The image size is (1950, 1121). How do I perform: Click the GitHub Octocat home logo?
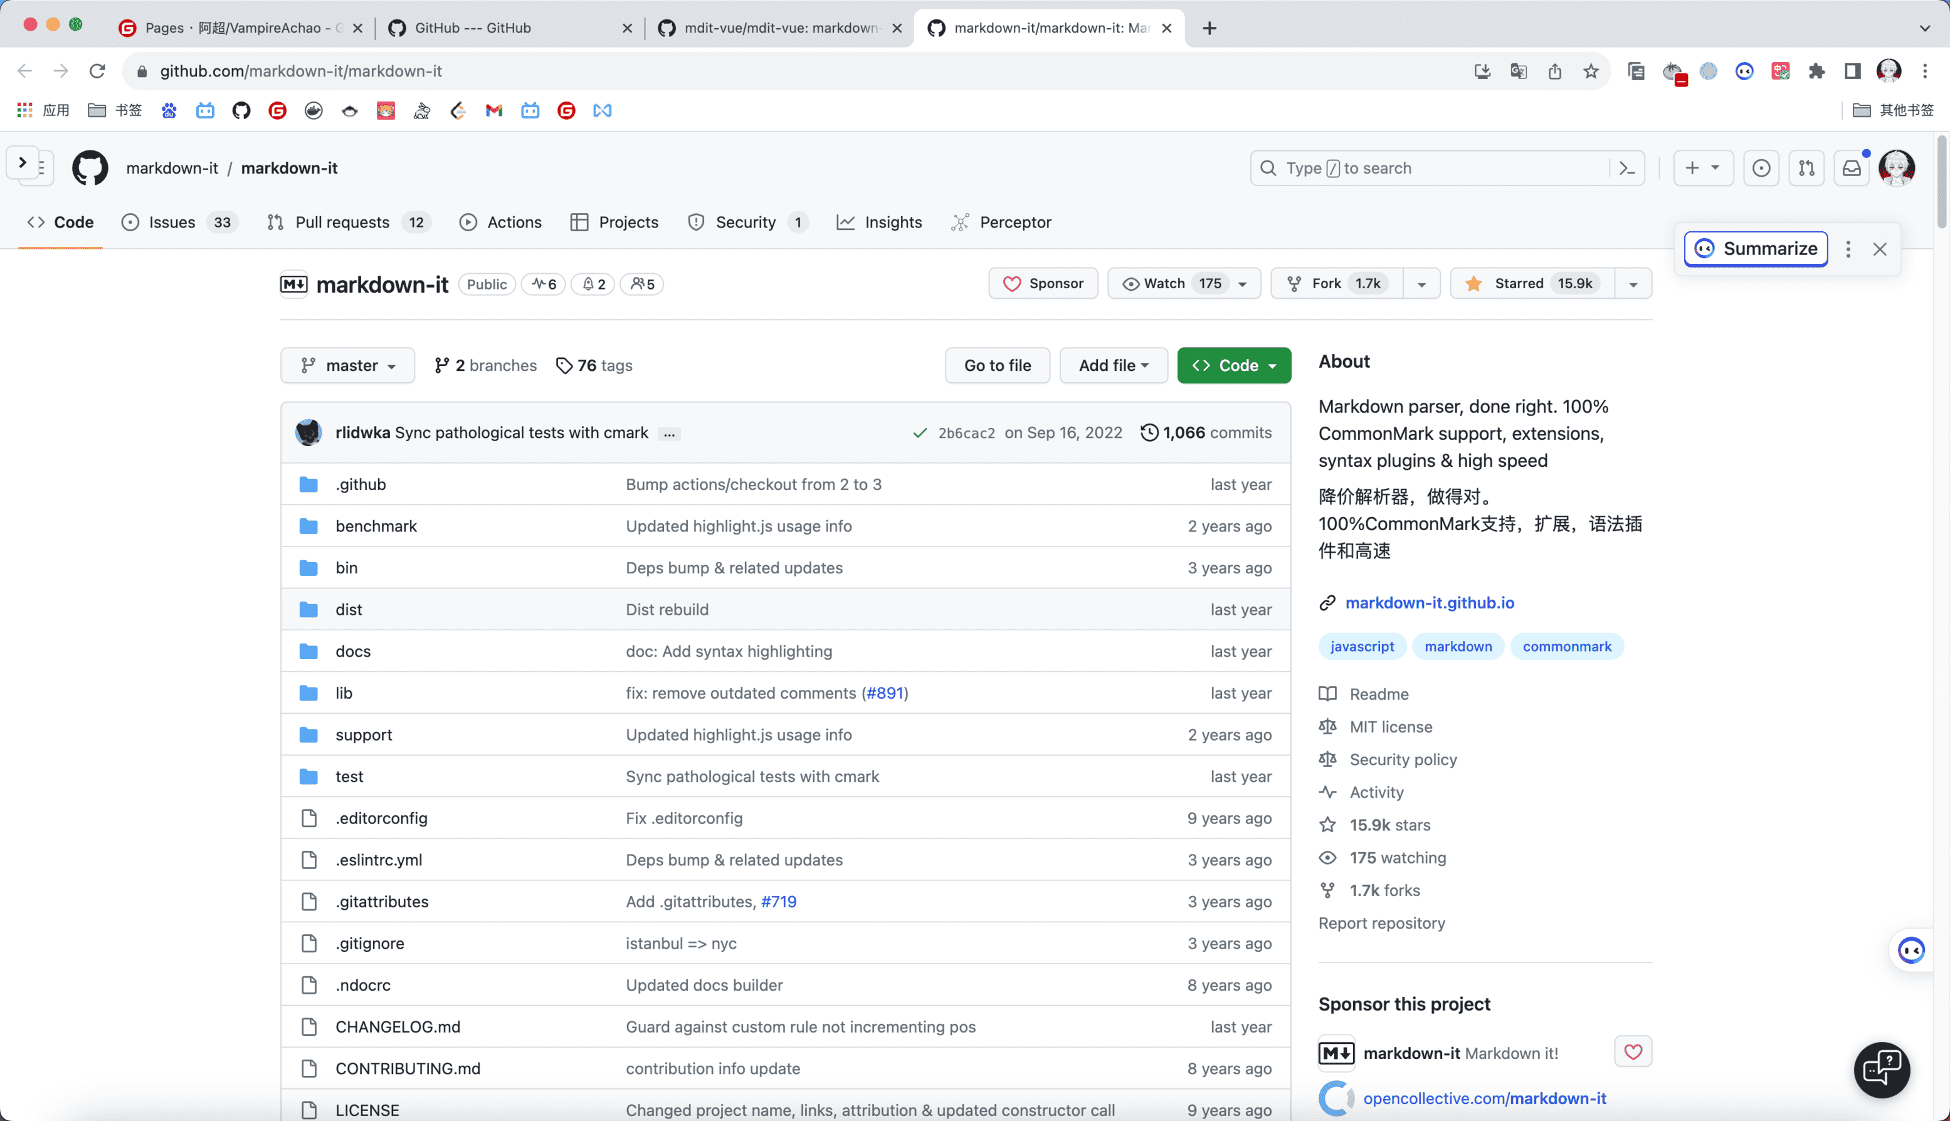90,168
